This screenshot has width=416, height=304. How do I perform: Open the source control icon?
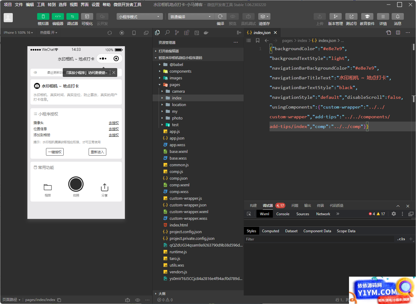[x=177, y=33]
